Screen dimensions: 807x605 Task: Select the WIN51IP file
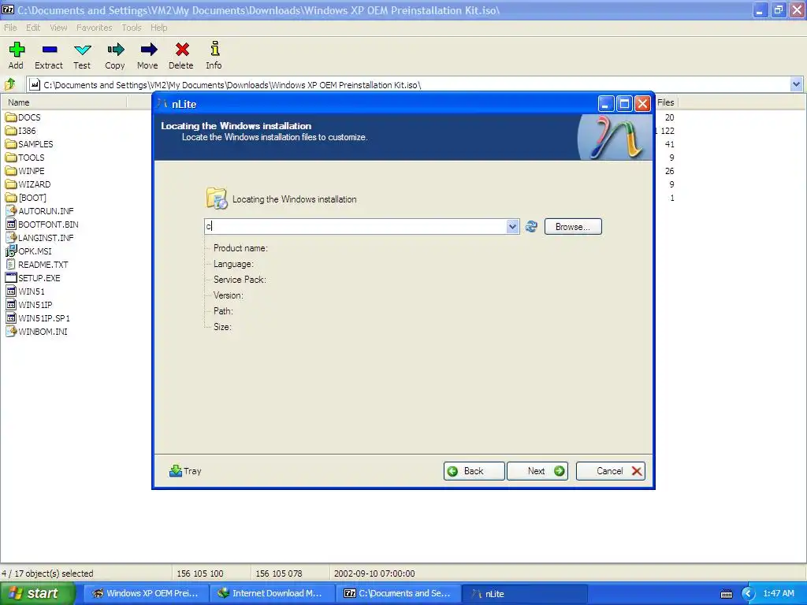(29, 305)
